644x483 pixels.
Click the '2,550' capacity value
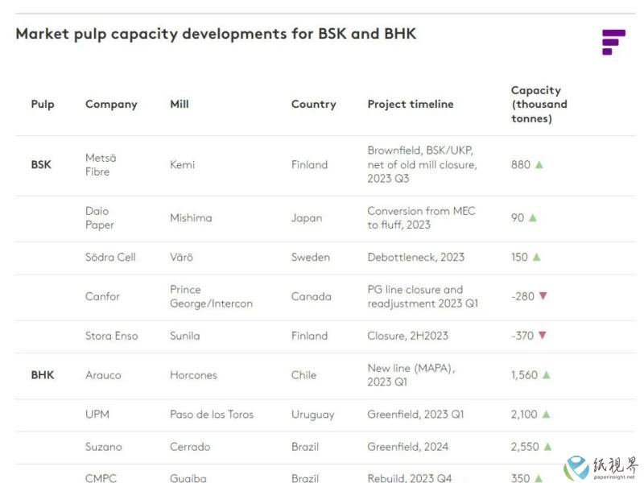coord(525,447)
